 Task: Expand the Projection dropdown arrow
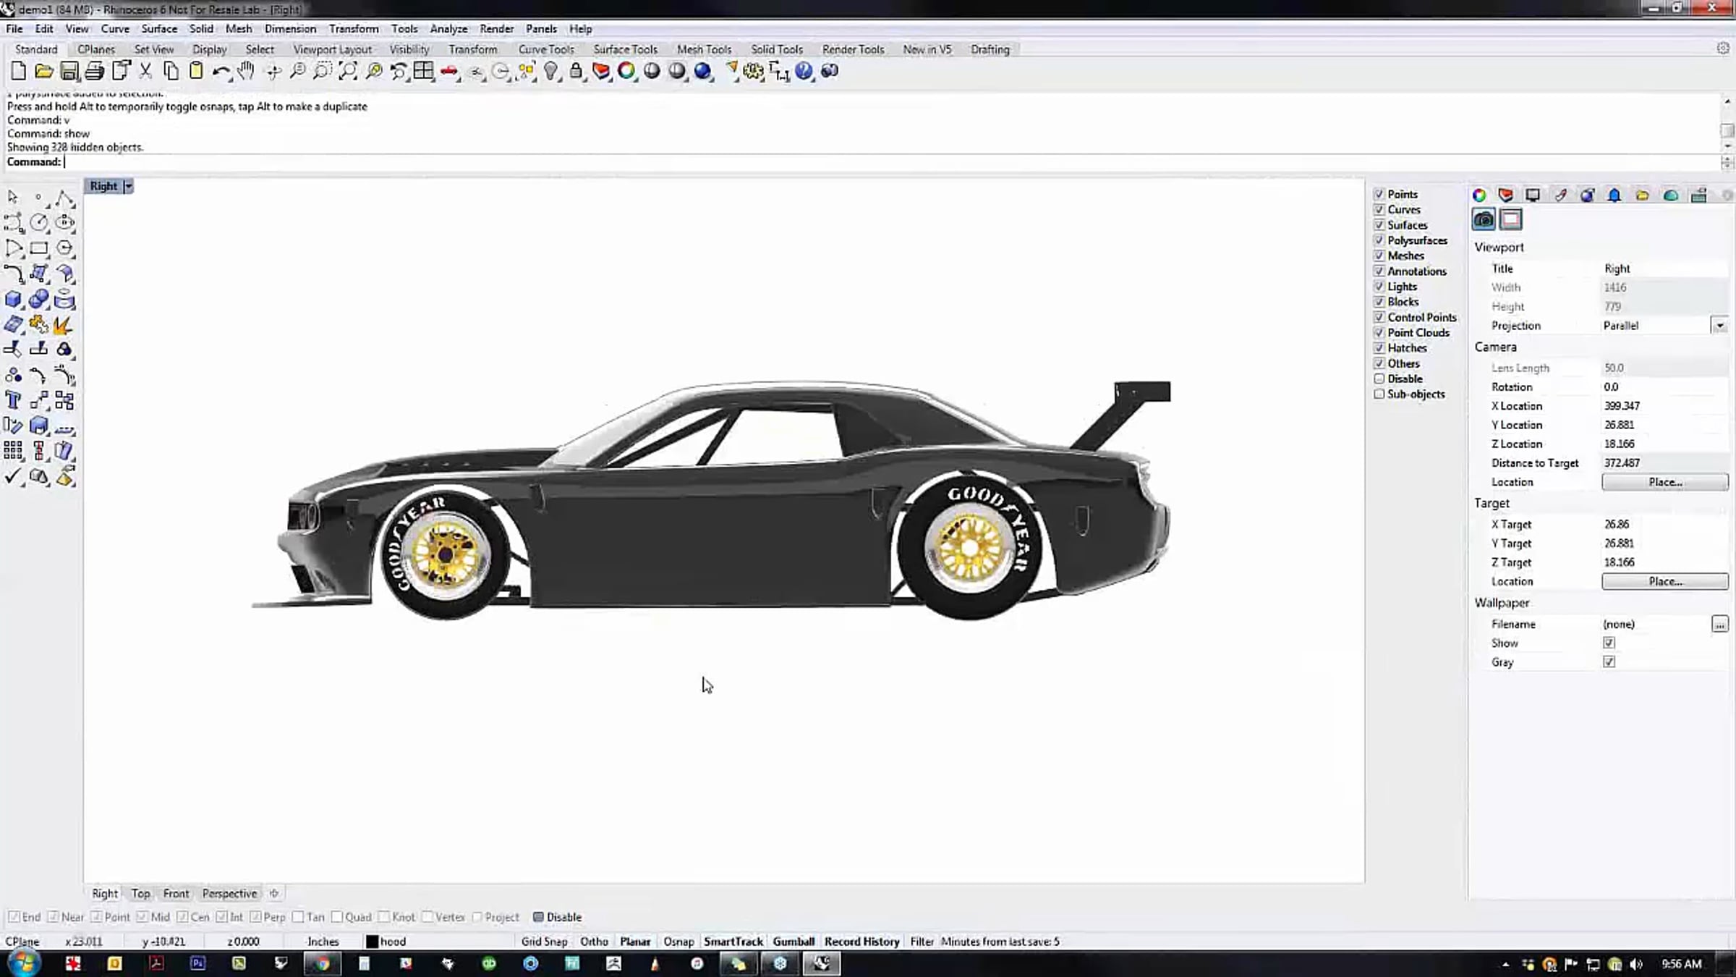1719,326
